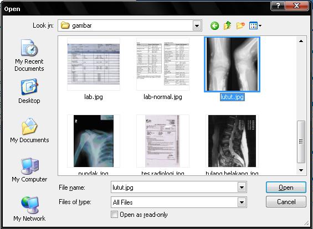The width and height of the screenshot is (313, 229).
Task: Go up one folder level
Action: coord(227,25)
